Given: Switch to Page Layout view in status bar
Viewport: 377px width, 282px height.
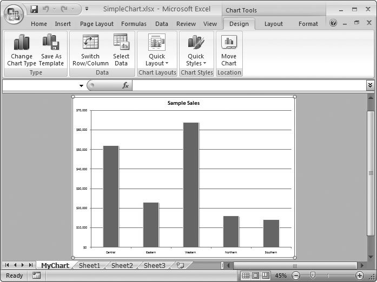Looking at the screenshot, I should point(256,276).
